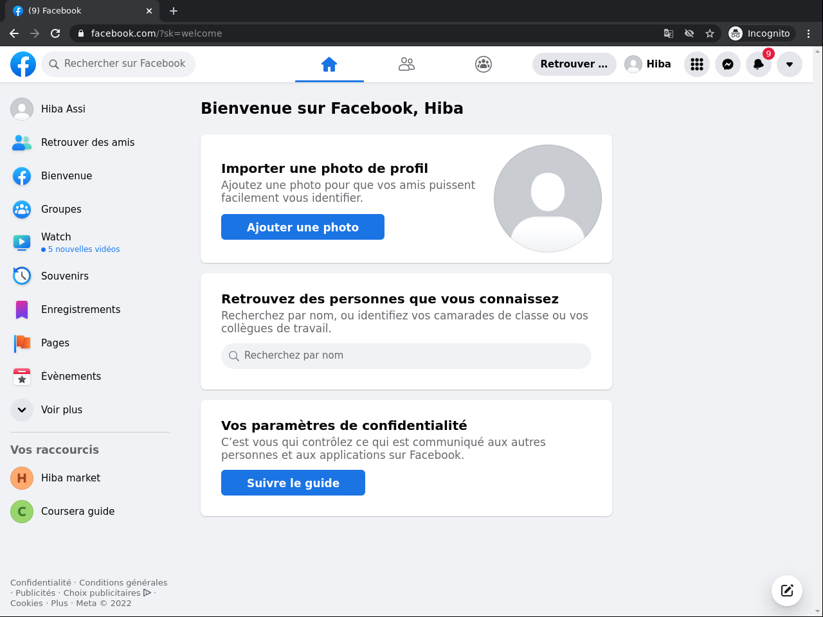Open Souvenirs from the sidebar
The image size is (823, 617).
tap(90, 276)
